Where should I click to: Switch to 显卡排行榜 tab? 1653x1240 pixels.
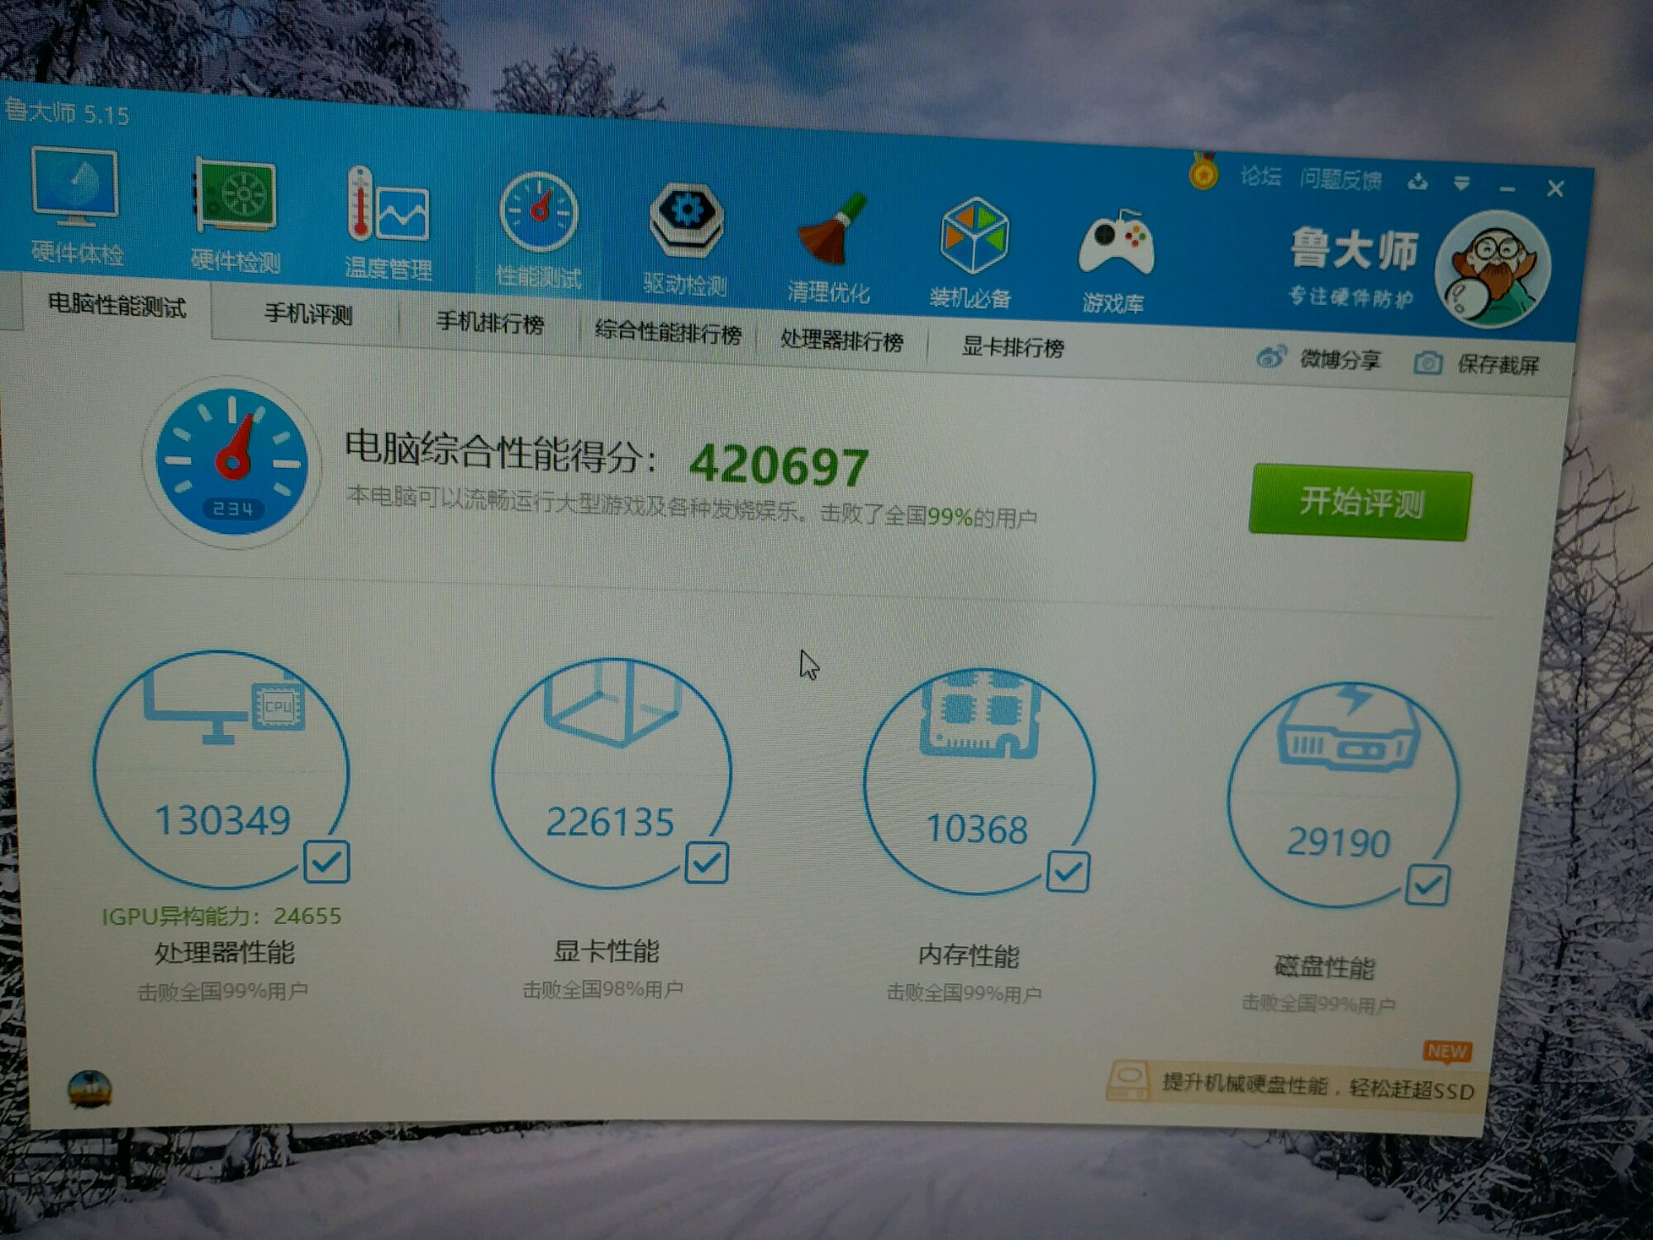click(1012, 347)
